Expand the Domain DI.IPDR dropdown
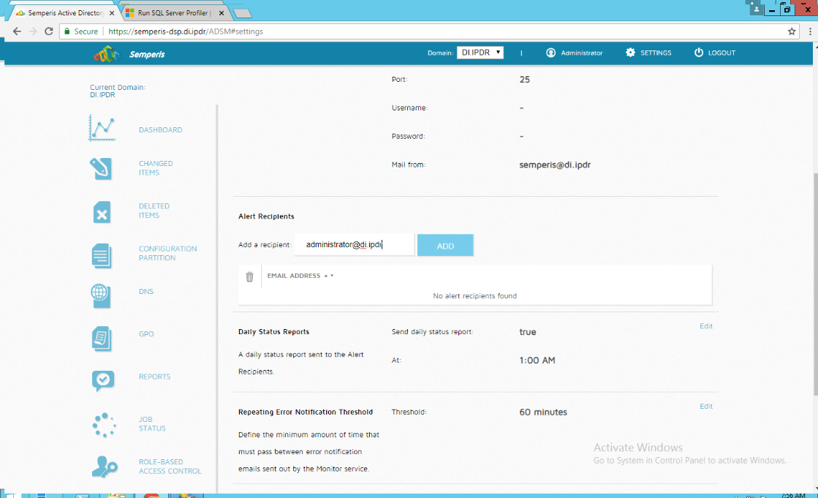 [x=480, y=53]
